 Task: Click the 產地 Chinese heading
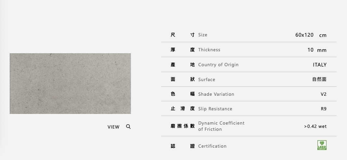pos(183,65)
